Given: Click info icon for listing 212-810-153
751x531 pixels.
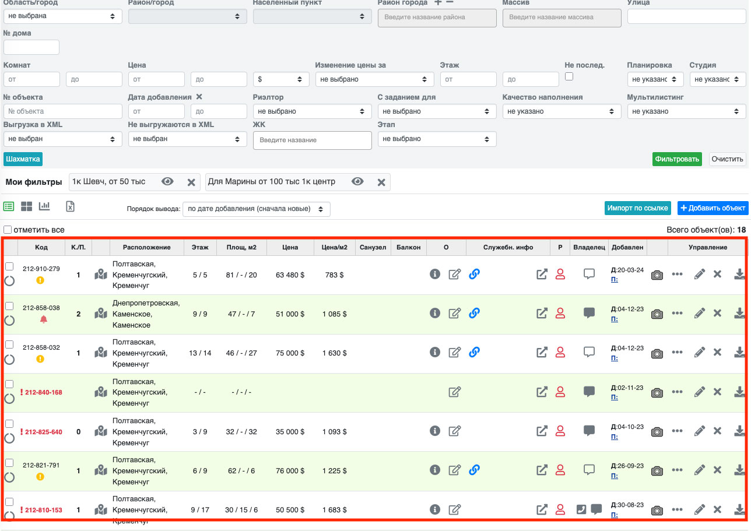Looking at the screenshot, I should [434, 509].
